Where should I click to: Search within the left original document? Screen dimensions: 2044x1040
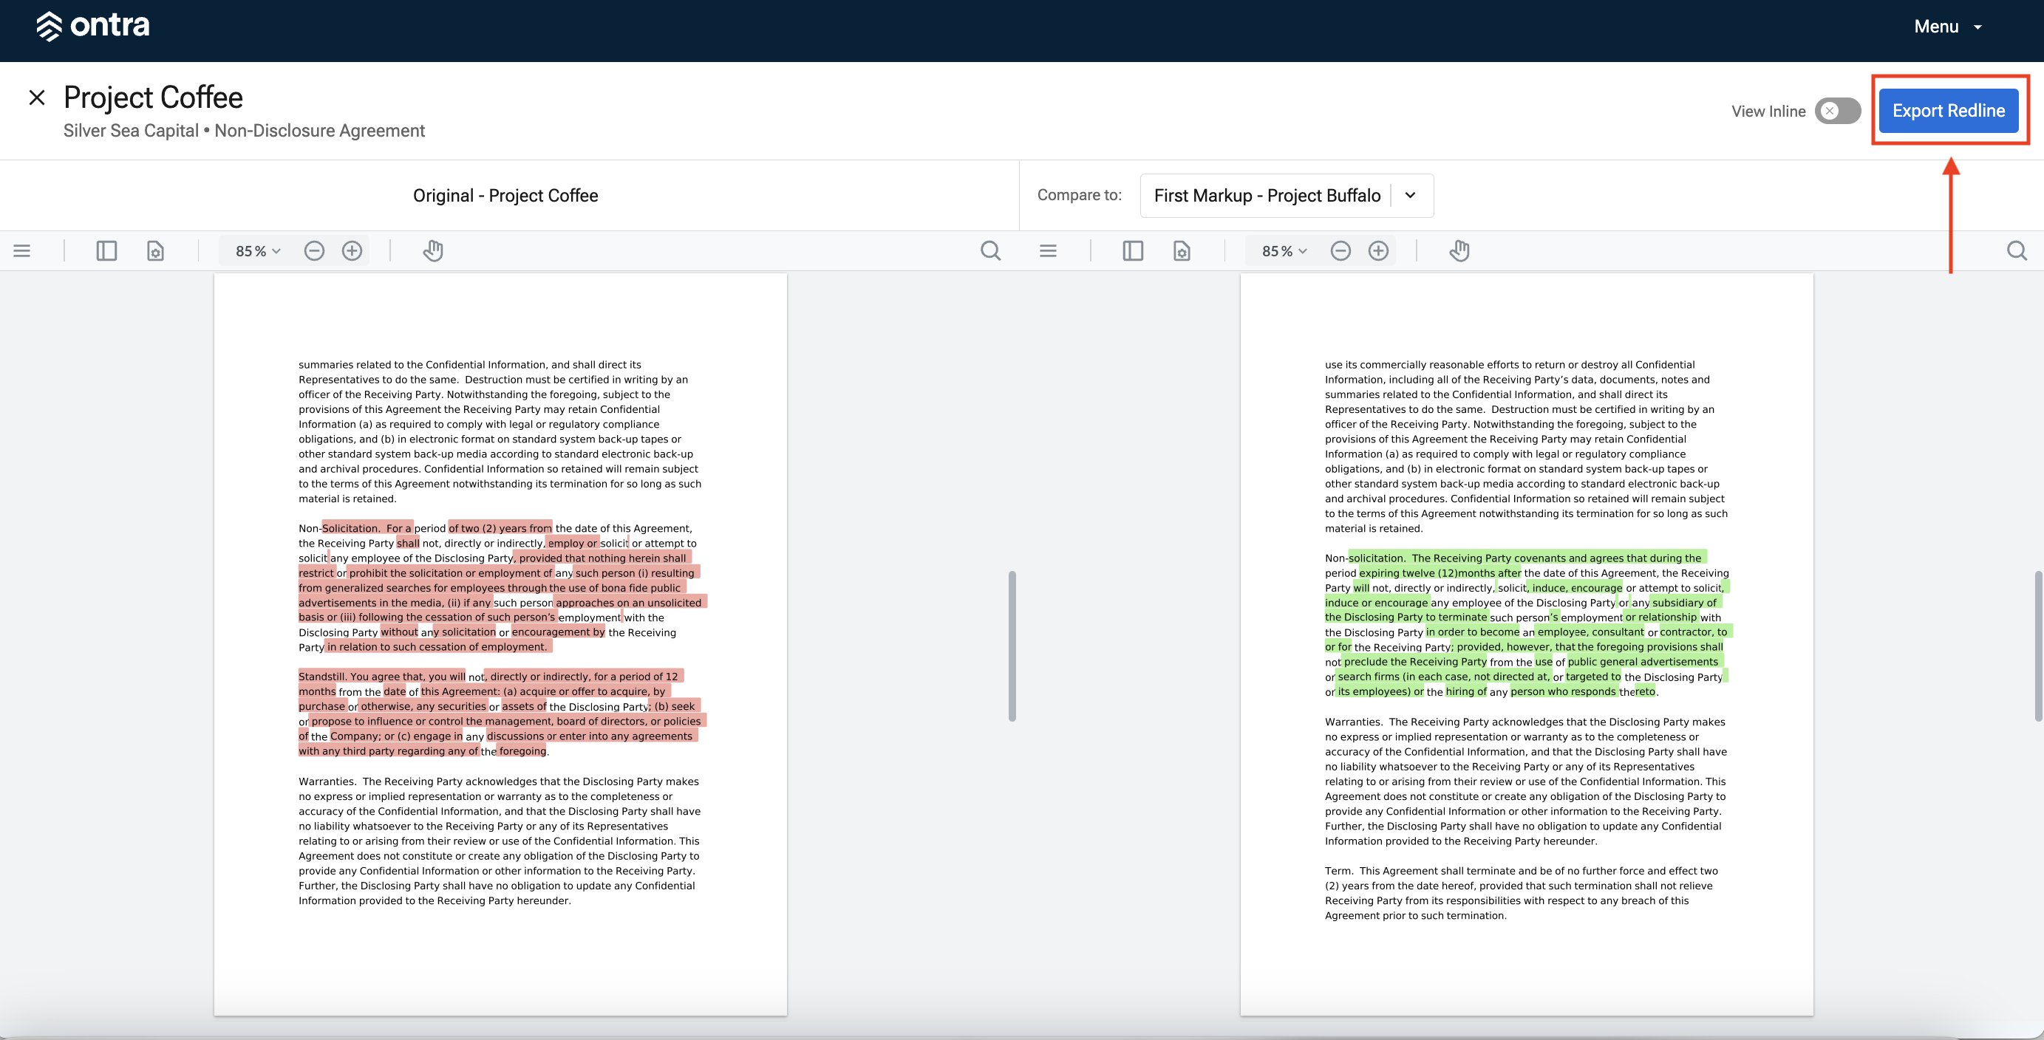pyautogui.click(x=990, y=250)
